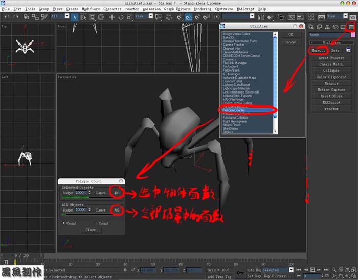Viewport: 358px width, 280px height.
Task: Open the Utilities command panel tab
Action: [x=351, y=27]
